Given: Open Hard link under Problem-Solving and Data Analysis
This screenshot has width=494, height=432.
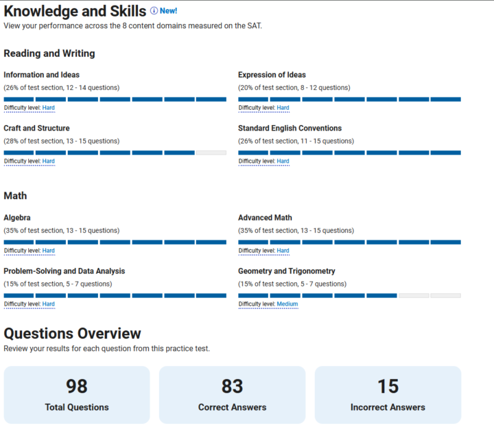Looking at the screenshot, I should pos(48,304).
